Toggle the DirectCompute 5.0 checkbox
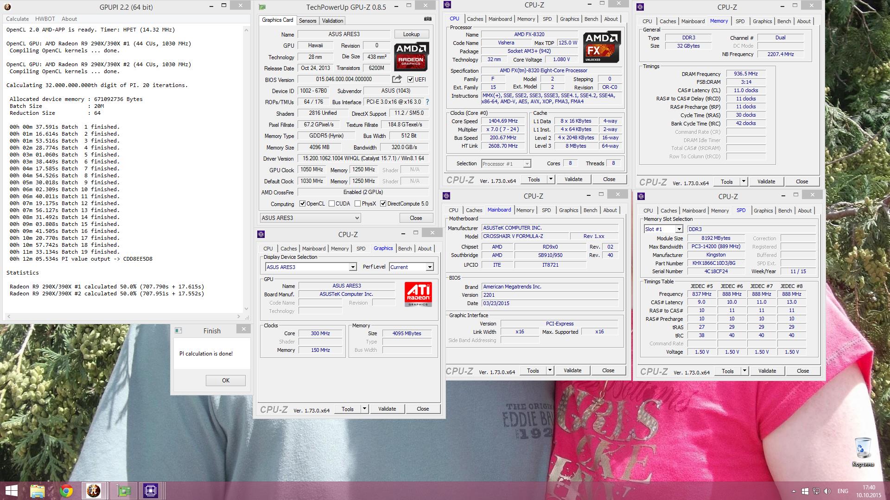 tap(383, 204)
